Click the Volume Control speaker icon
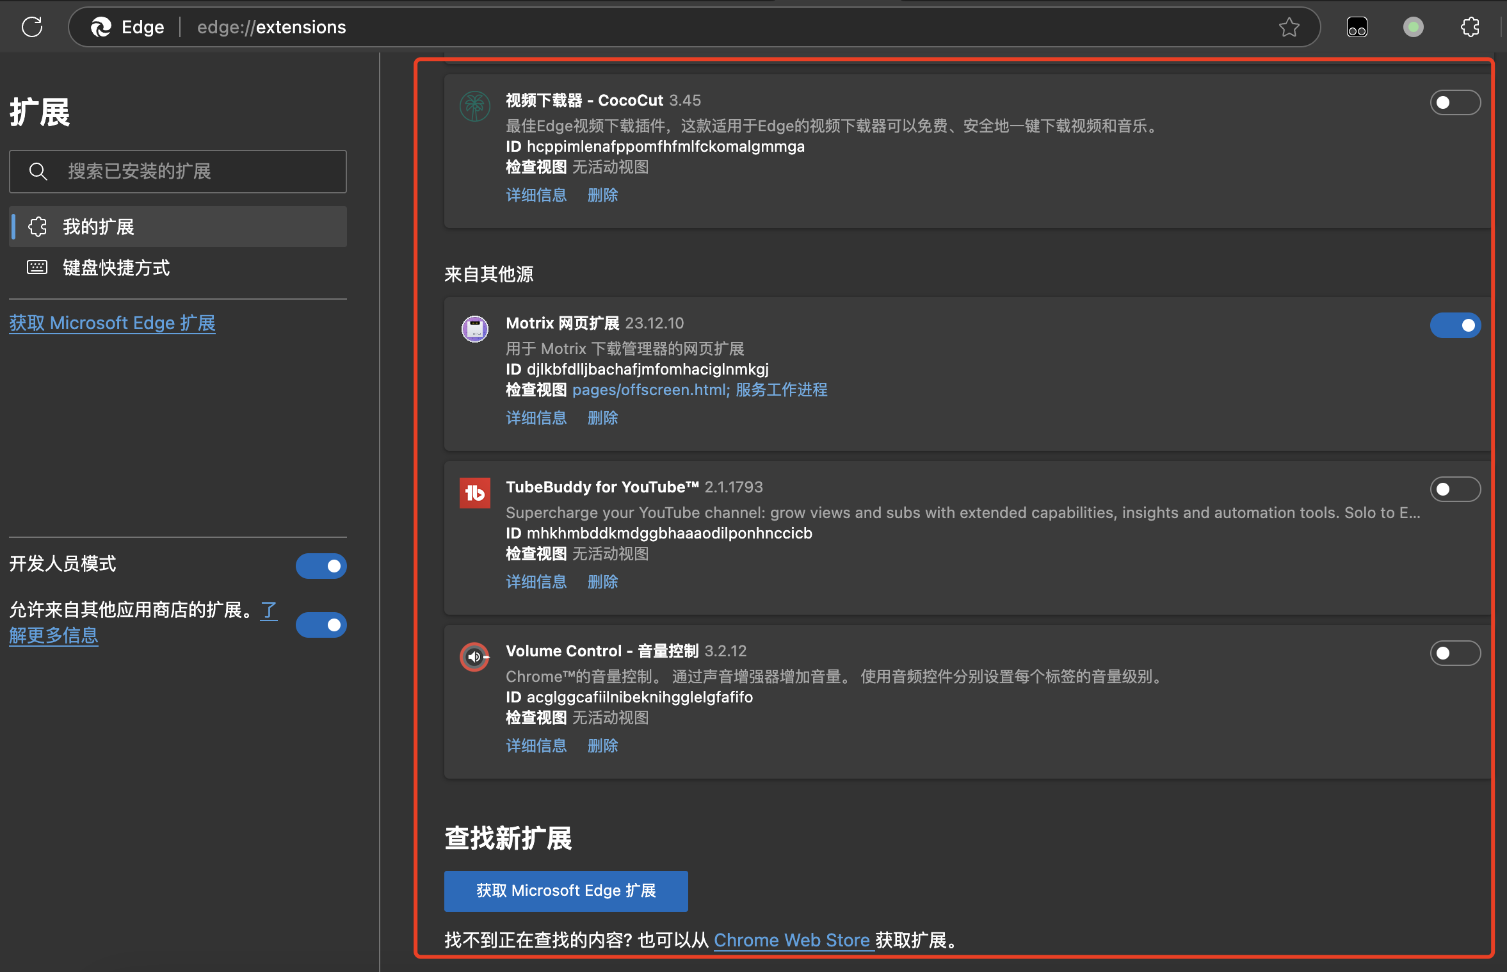 click(475, 657)
